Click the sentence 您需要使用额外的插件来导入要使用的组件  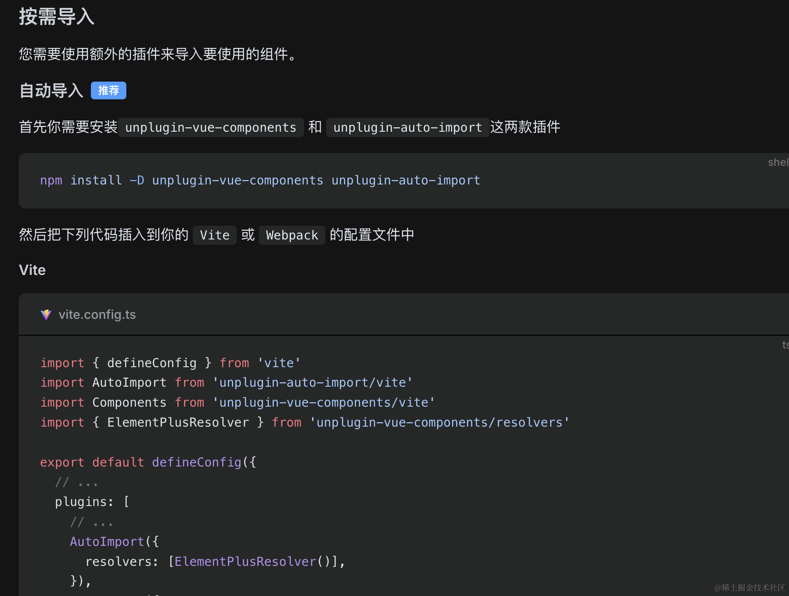pyautogui.click(x=159, y=55)
